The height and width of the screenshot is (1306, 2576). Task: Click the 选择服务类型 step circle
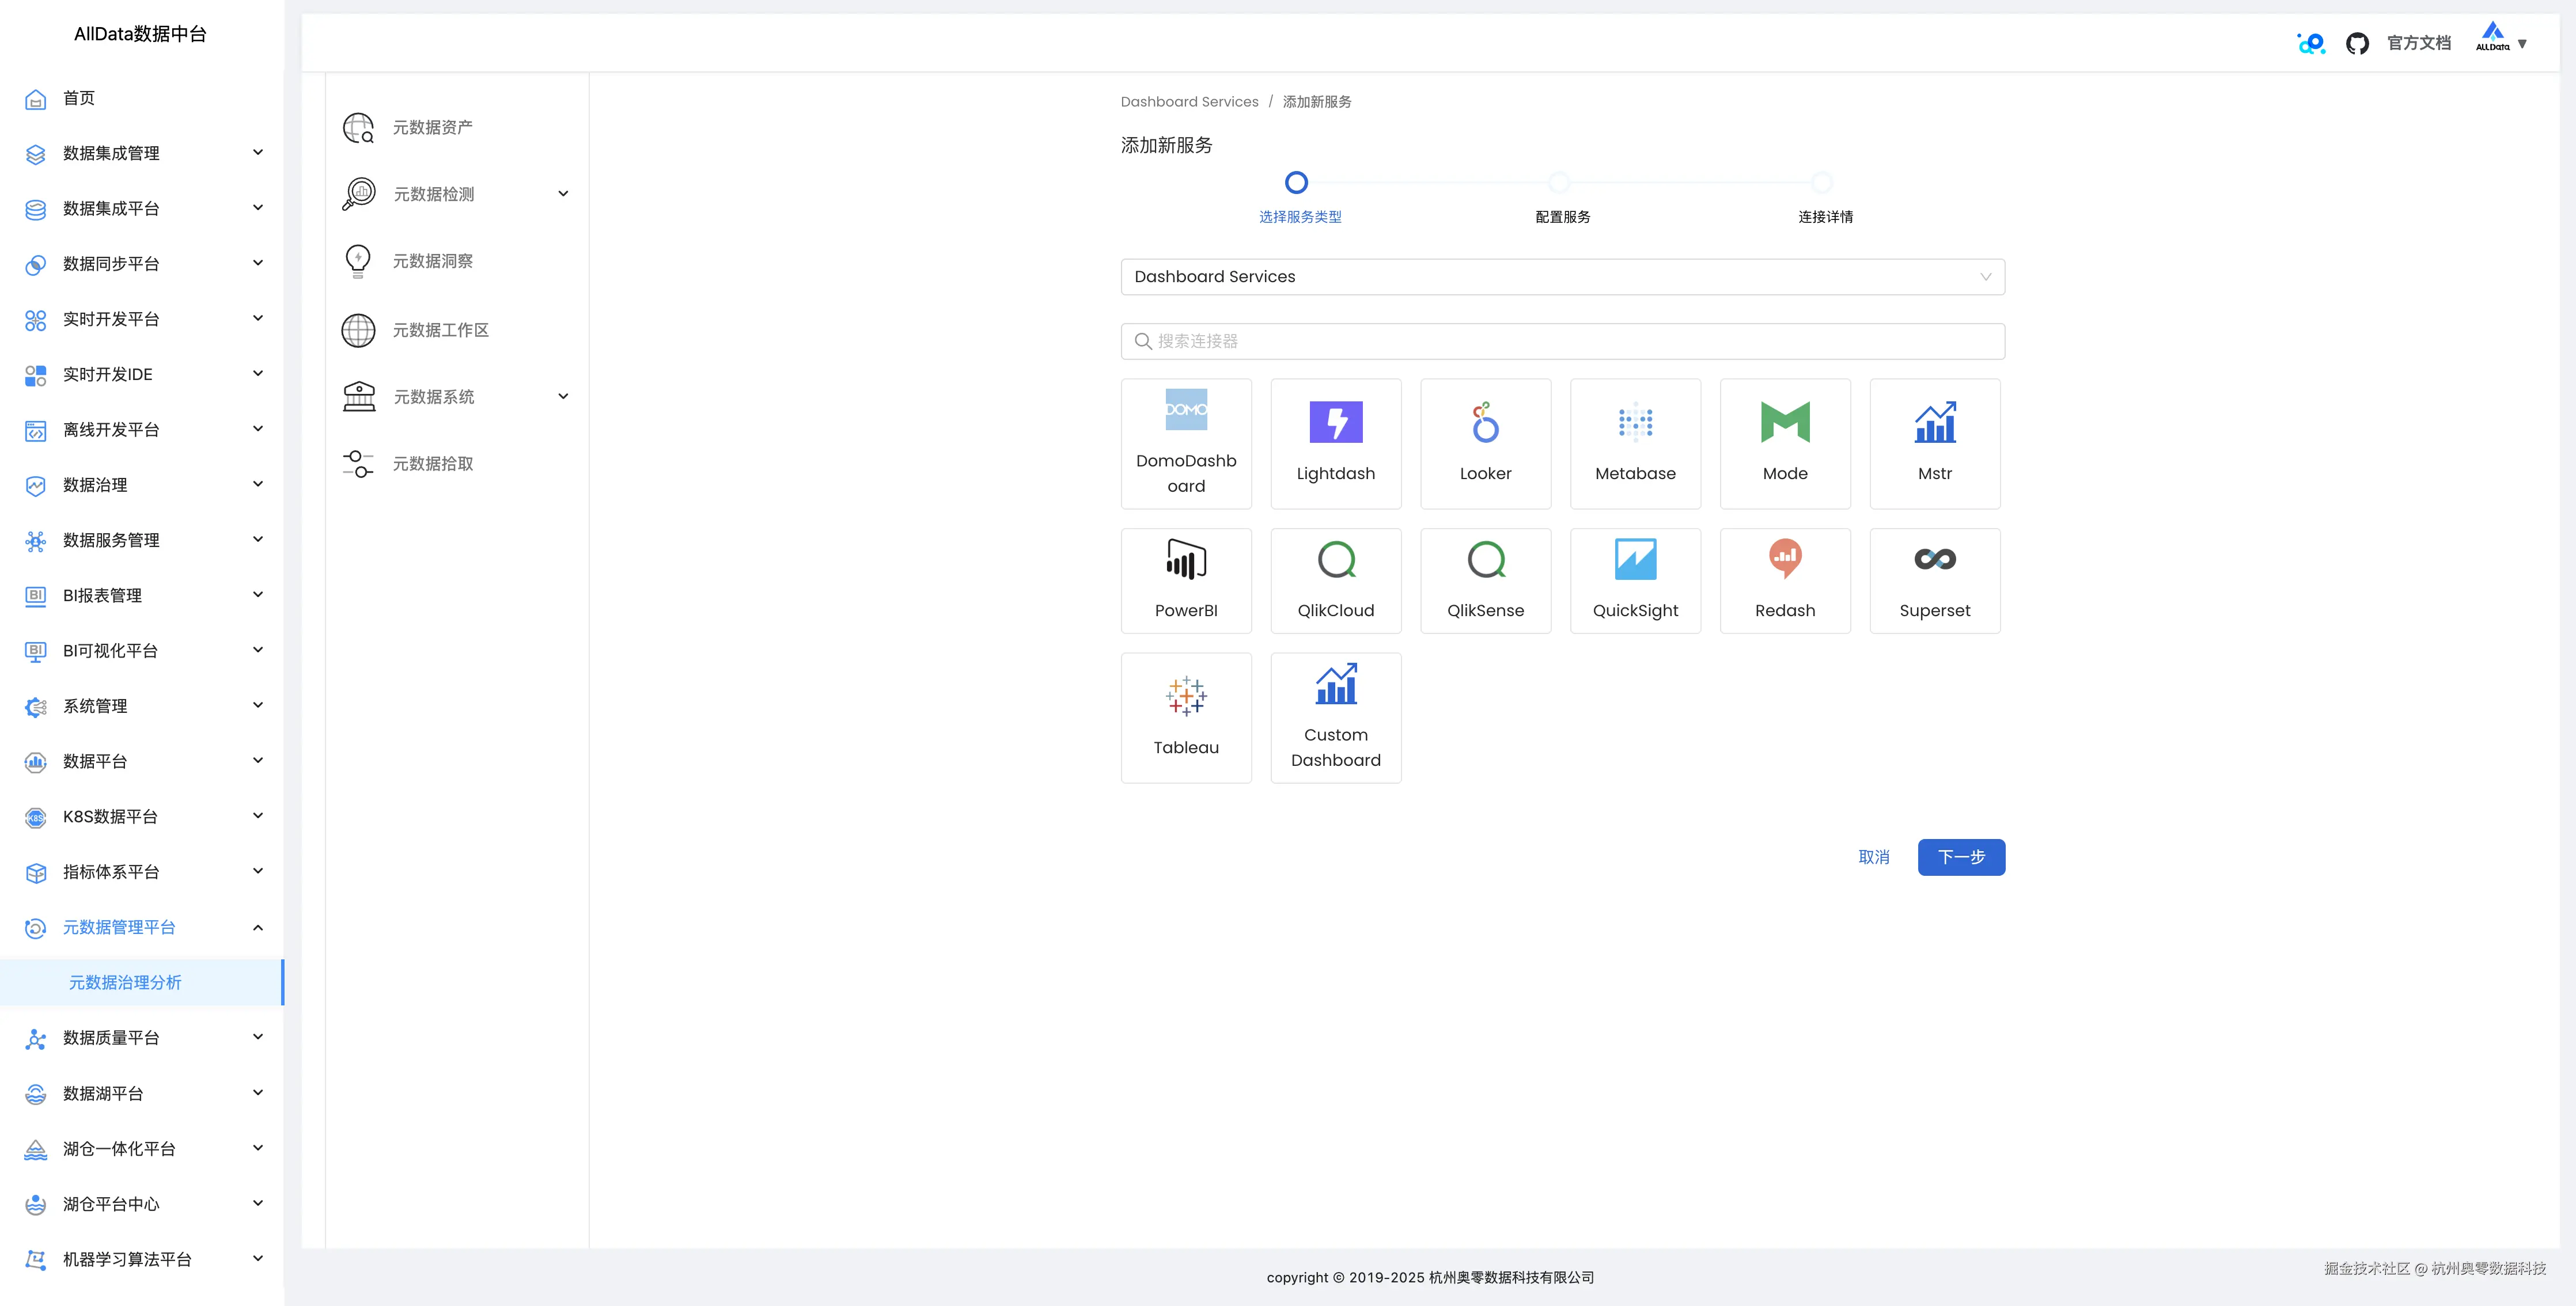tap(1296, 183)
